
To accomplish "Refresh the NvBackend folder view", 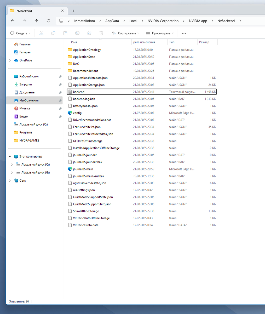I will click(48, 21).
